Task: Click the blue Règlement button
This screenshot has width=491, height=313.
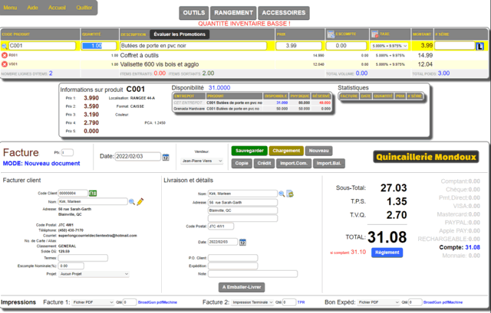Action: [x=387, y=253]
